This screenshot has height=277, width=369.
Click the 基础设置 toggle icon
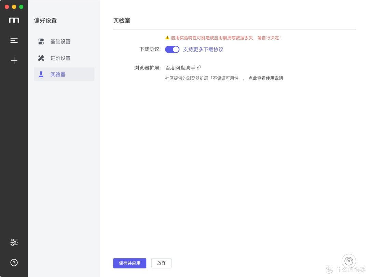[x=41, y=42]
